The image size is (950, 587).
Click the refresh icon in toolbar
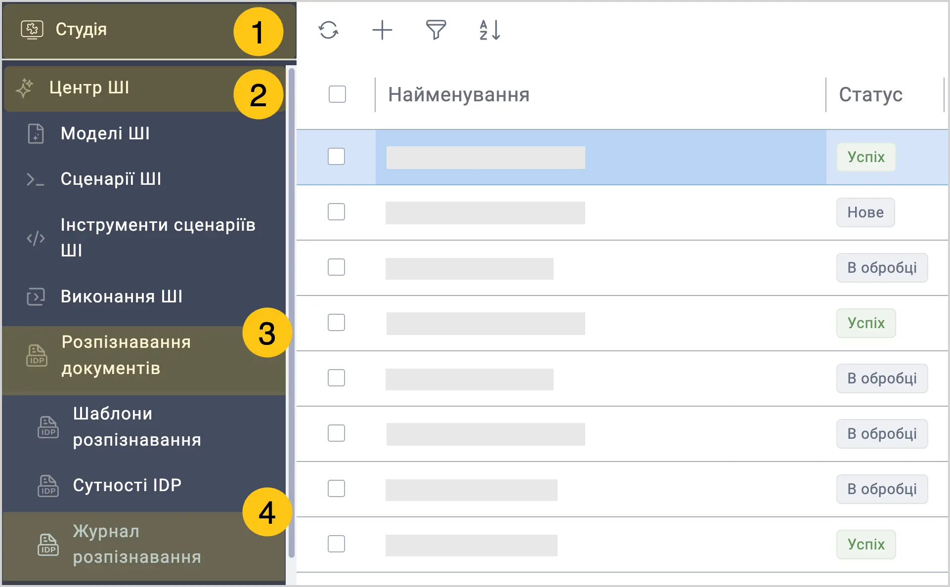tap(328, 30)
